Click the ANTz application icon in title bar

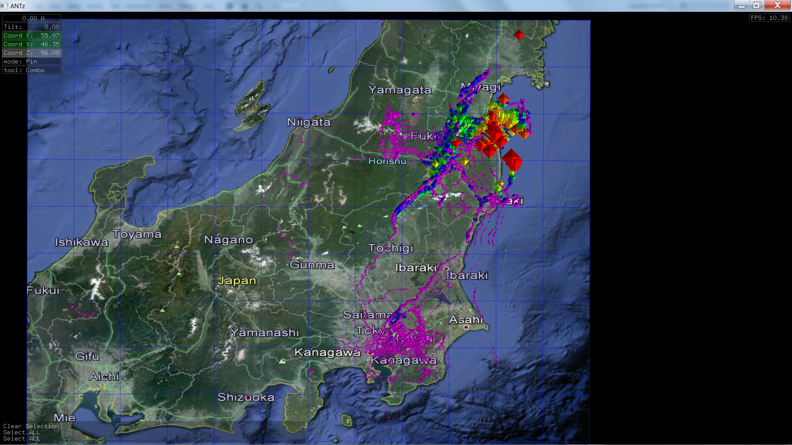tap(4, 5)
